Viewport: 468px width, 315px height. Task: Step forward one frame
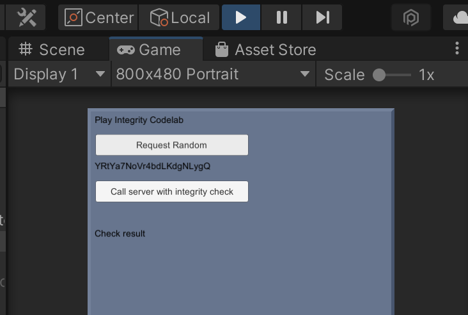322,17
